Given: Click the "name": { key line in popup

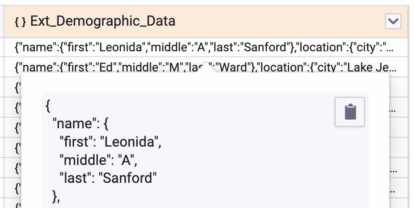Looking at the screenshot, I should tap(80, 124).
